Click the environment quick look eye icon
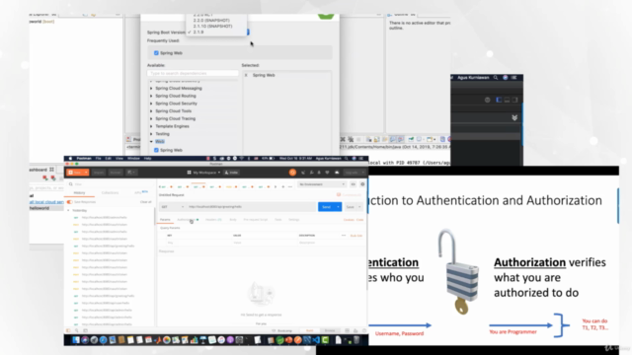The height and width of the screenshot is (355, 632). (x=354, y=184)
